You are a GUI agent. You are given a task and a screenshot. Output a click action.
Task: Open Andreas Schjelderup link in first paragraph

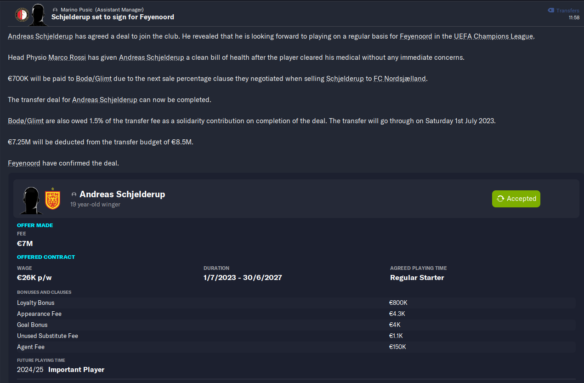click(x=40, y=36)
